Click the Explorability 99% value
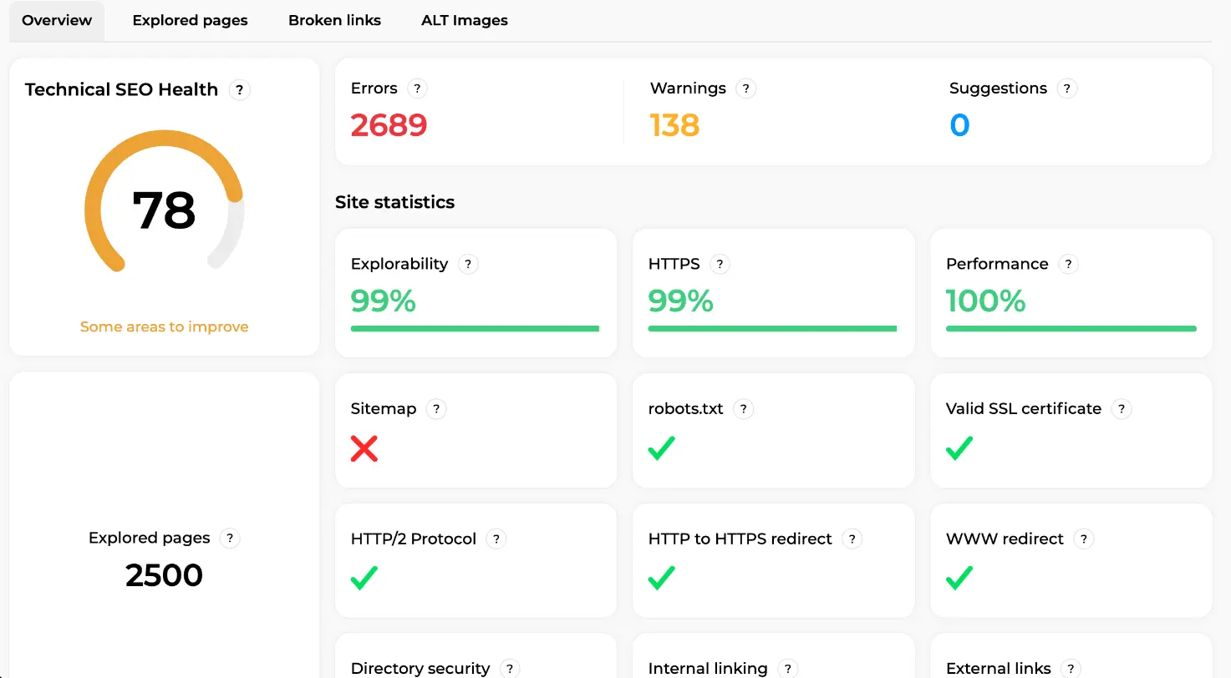 (x=383, y=301)
